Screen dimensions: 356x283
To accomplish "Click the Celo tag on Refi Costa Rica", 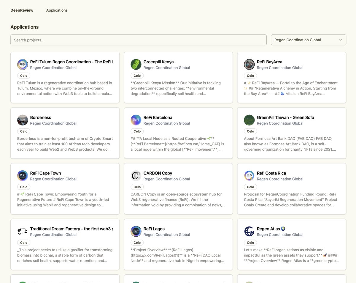I will pyautogui.click(x=250, y=187).
